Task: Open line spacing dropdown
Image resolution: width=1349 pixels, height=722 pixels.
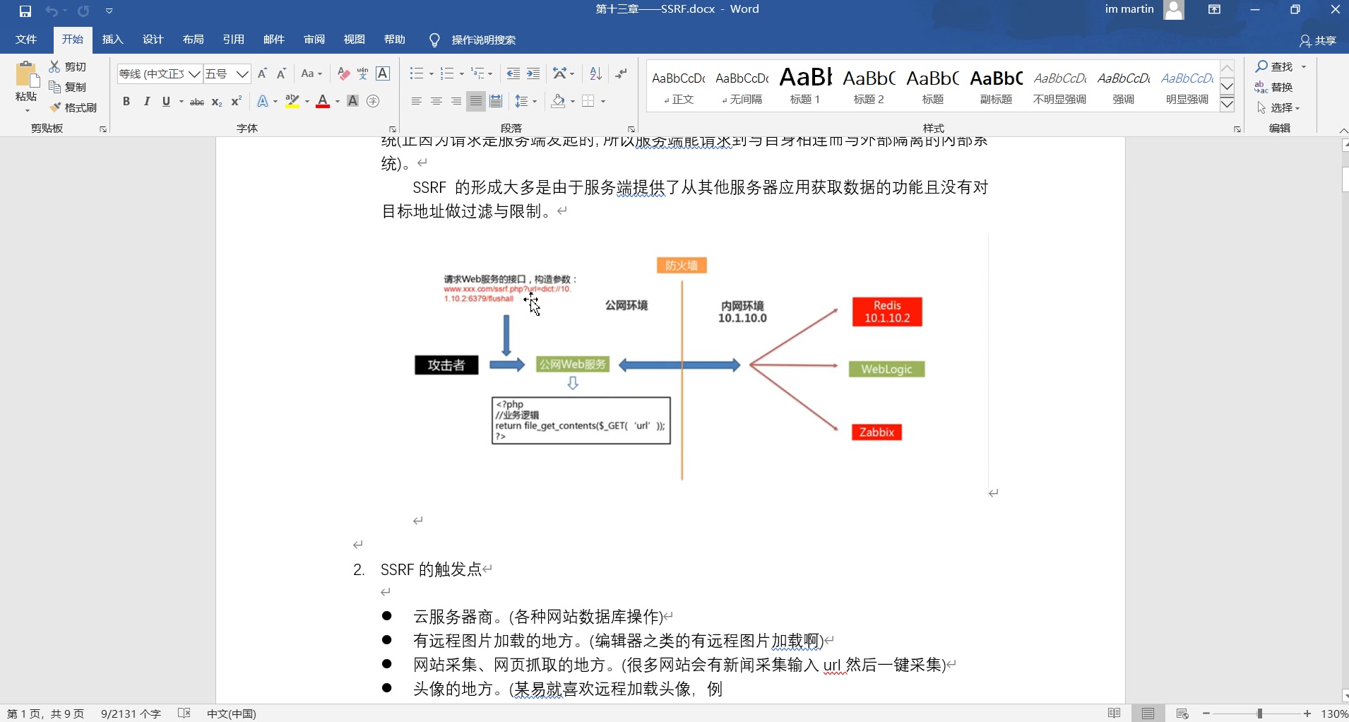Action: [526, 102]
